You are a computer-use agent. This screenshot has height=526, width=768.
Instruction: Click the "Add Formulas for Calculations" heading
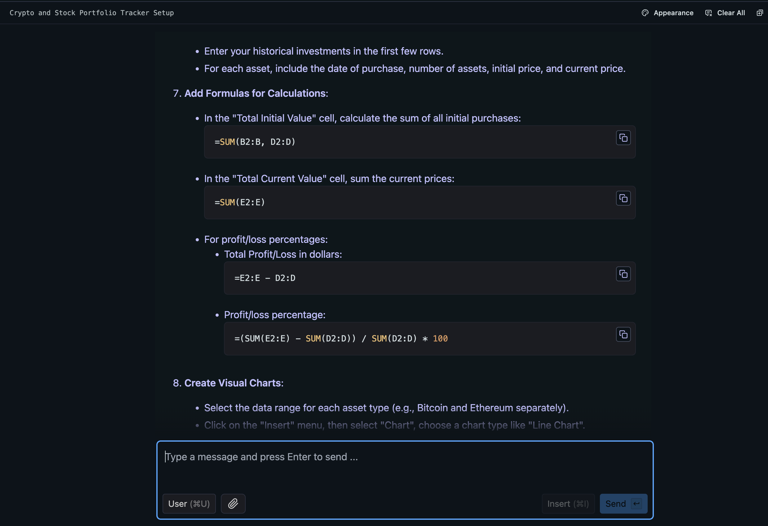pos(256,93)
